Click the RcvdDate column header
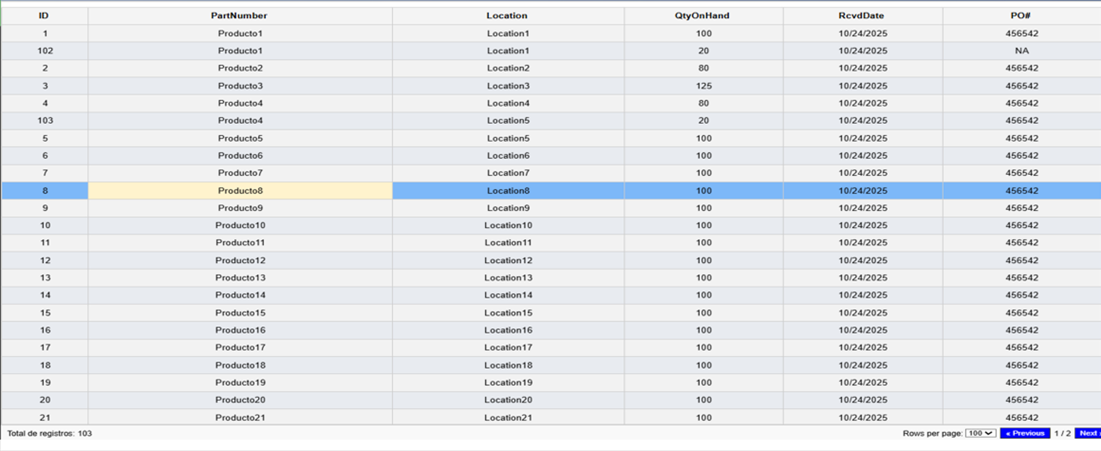 (861, 16)
